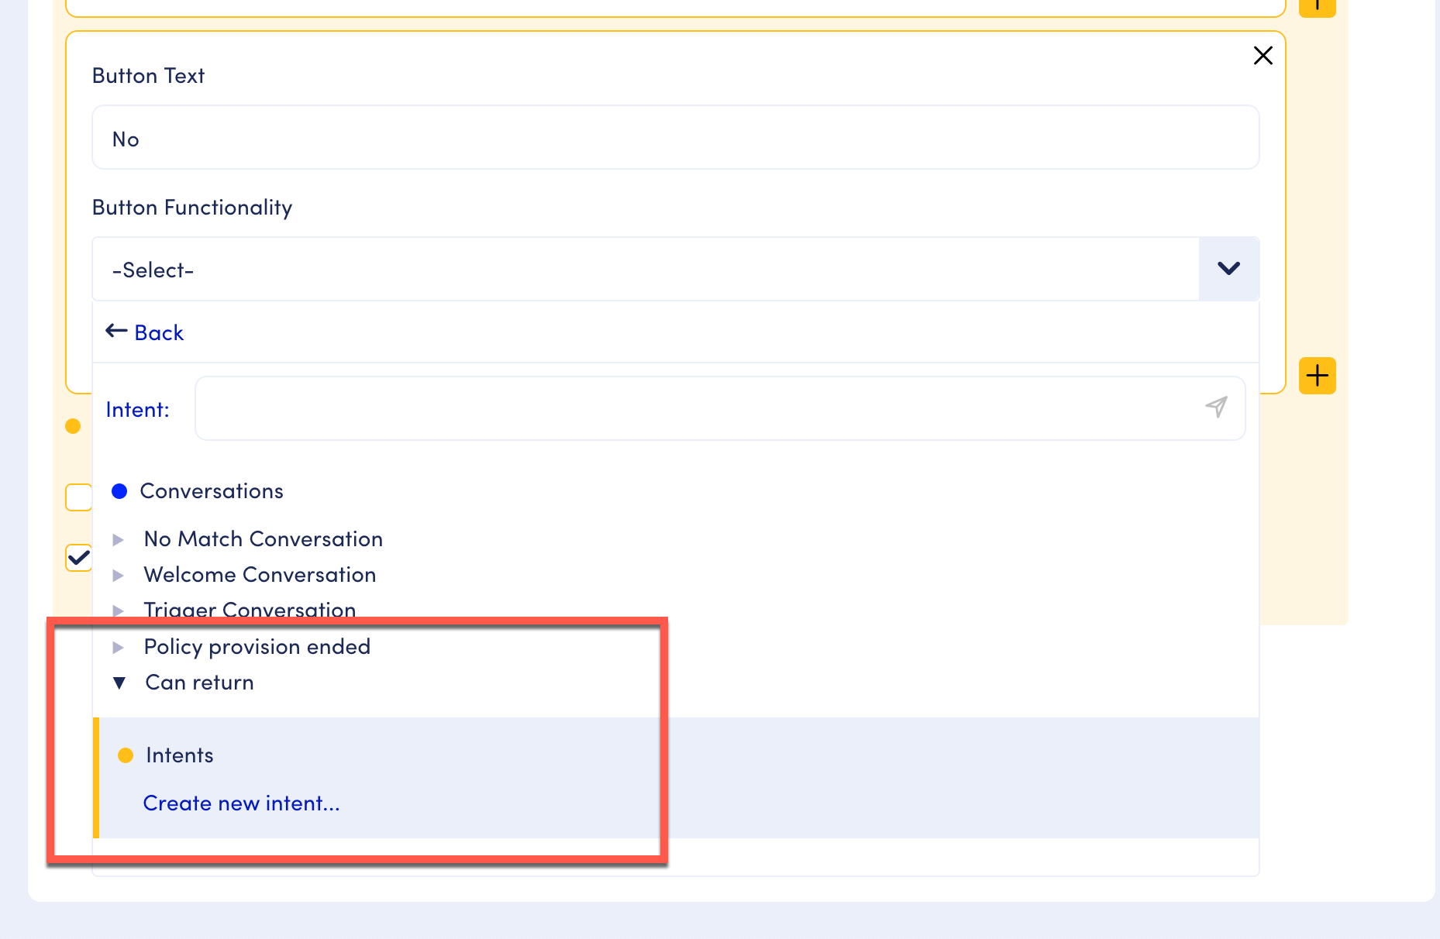Collapse the Can return section arrow
This screenshot has width=1440, height=939.
pos(119,683)
